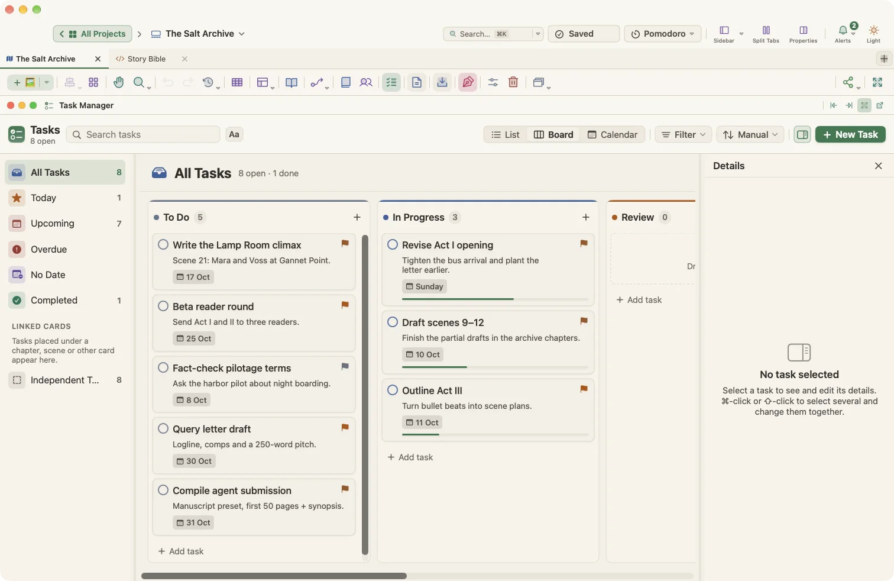Open the Story Bible tab
The height and width of the screenshot is (581, 894).
tap(146, 59)
